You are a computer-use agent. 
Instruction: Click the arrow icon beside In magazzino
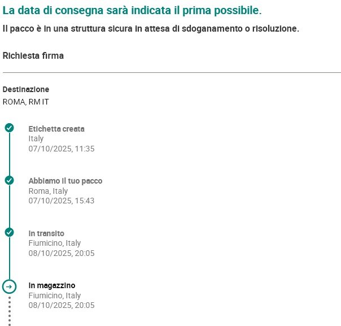(9, 286)
